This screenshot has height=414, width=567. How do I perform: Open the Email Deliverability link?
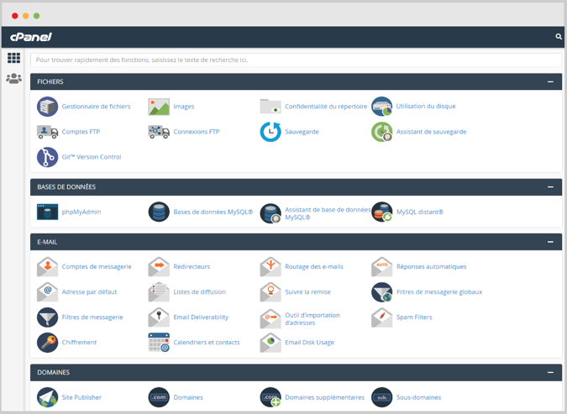click(x=201, y=317)
